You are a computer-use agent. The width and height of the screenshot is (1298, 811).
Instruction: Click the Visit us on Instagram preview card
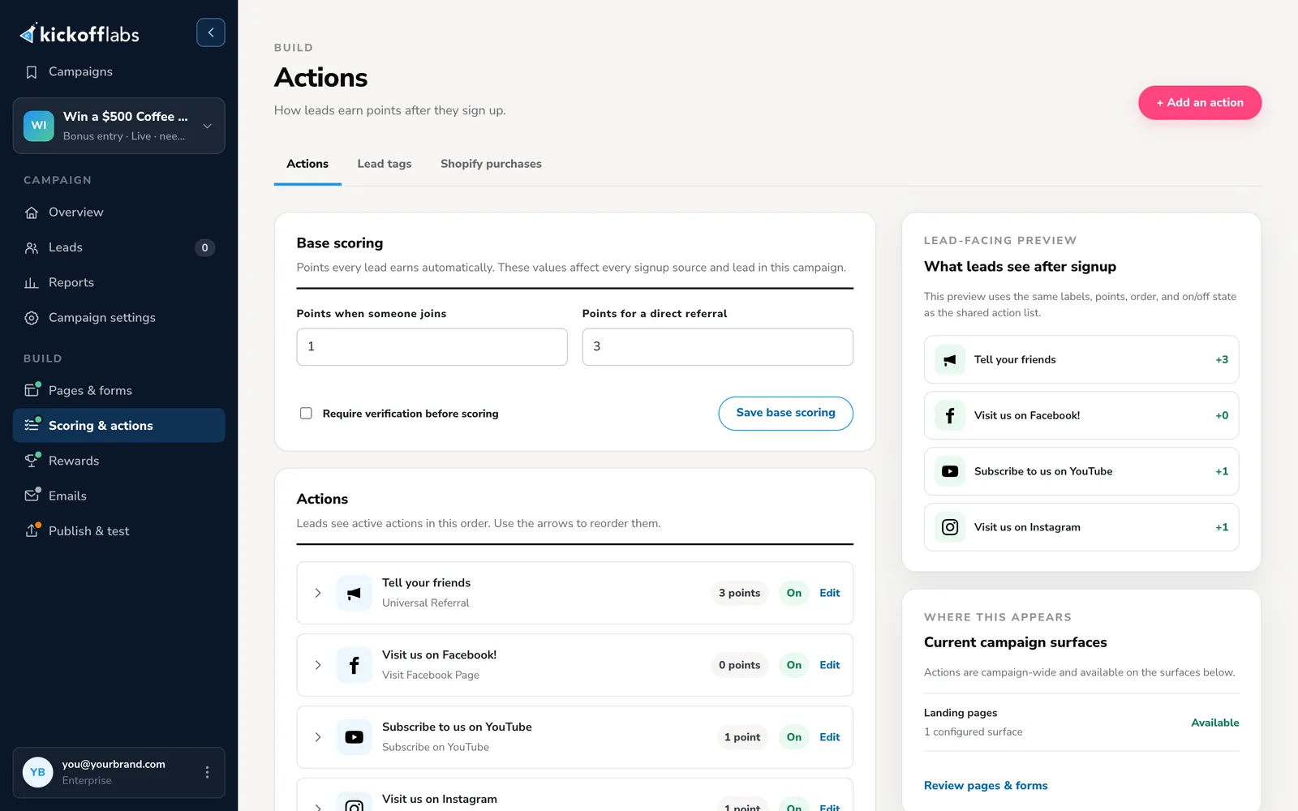click(1081, 527)
